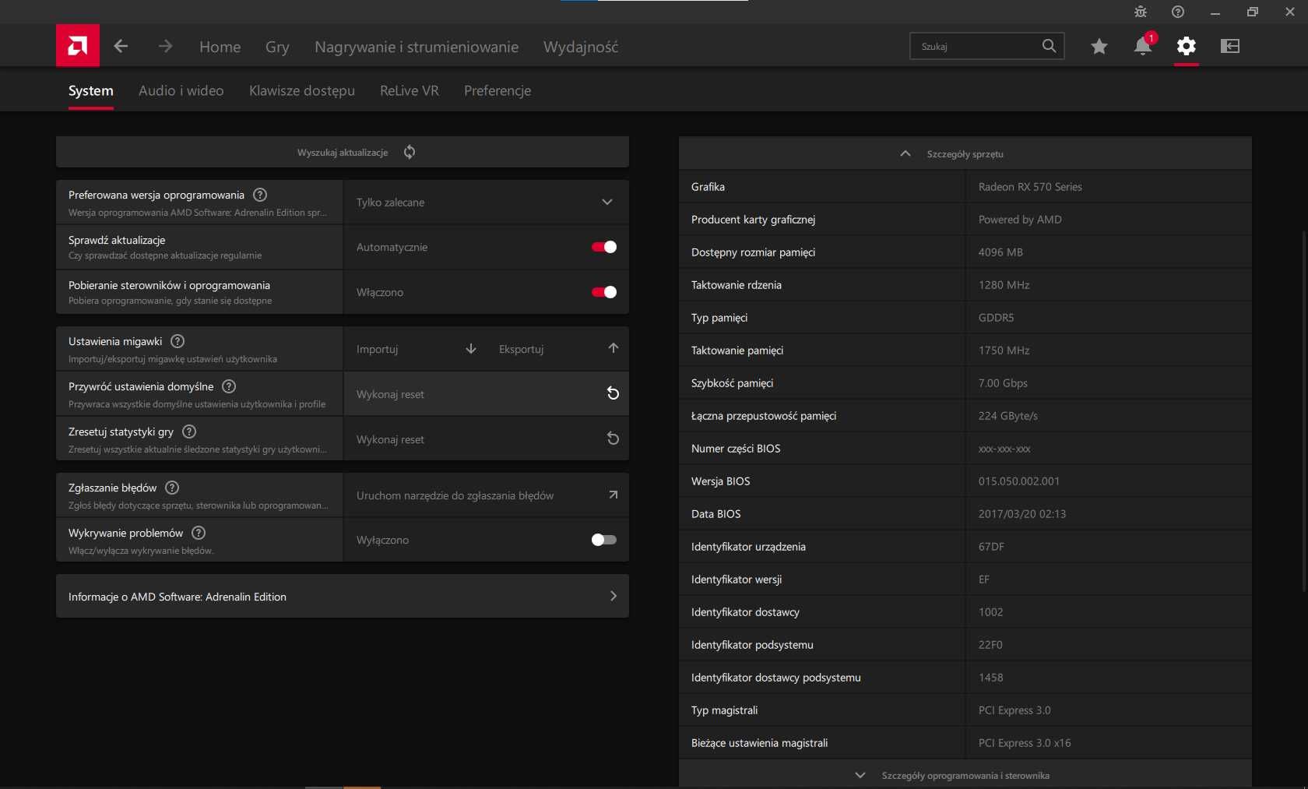
Task: Click the vertical scrollbar on right side
Action: pos(1304,411)
